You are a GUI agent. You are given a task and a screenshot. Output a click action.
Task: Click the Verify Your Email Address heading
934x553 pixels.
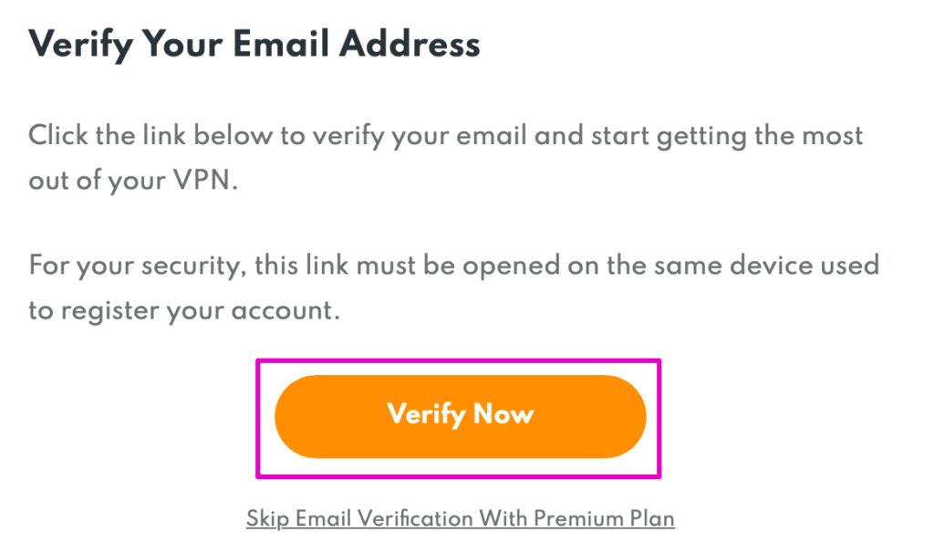click(x=254, y=44)
